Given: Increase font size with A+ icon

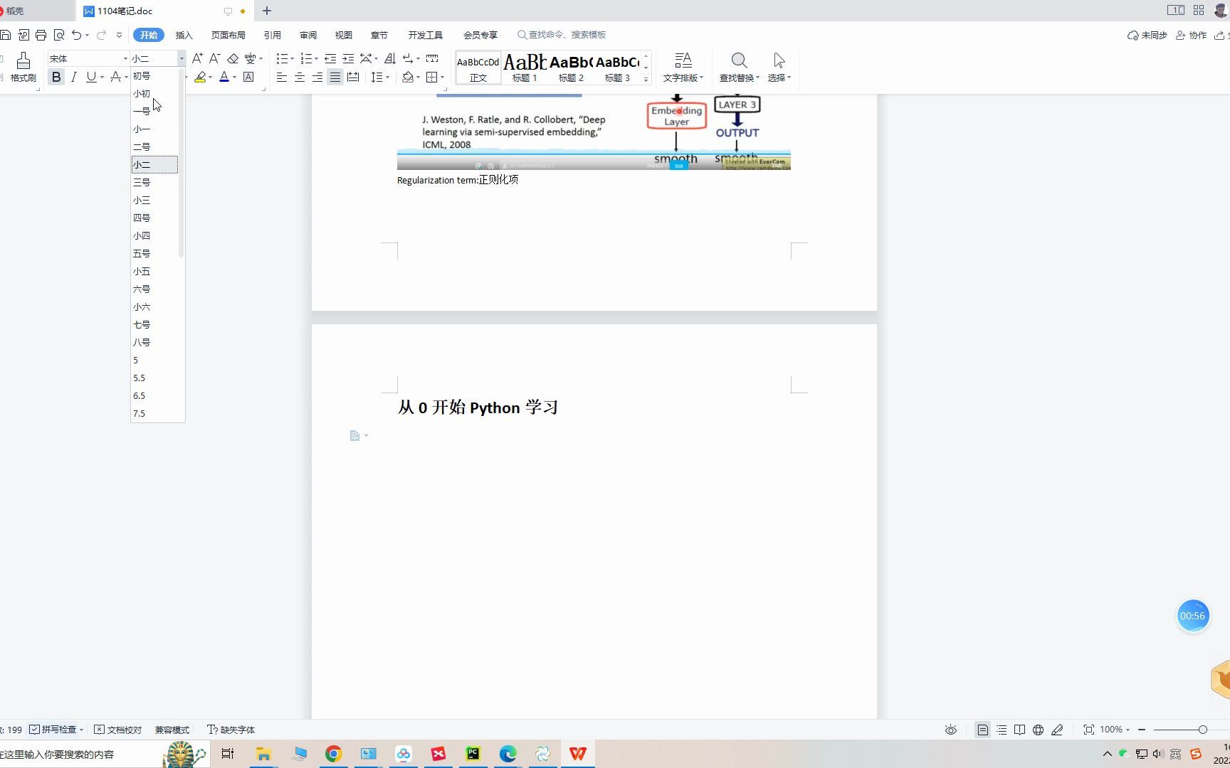Looking at the screenshot, I should (x=197, y=58).
